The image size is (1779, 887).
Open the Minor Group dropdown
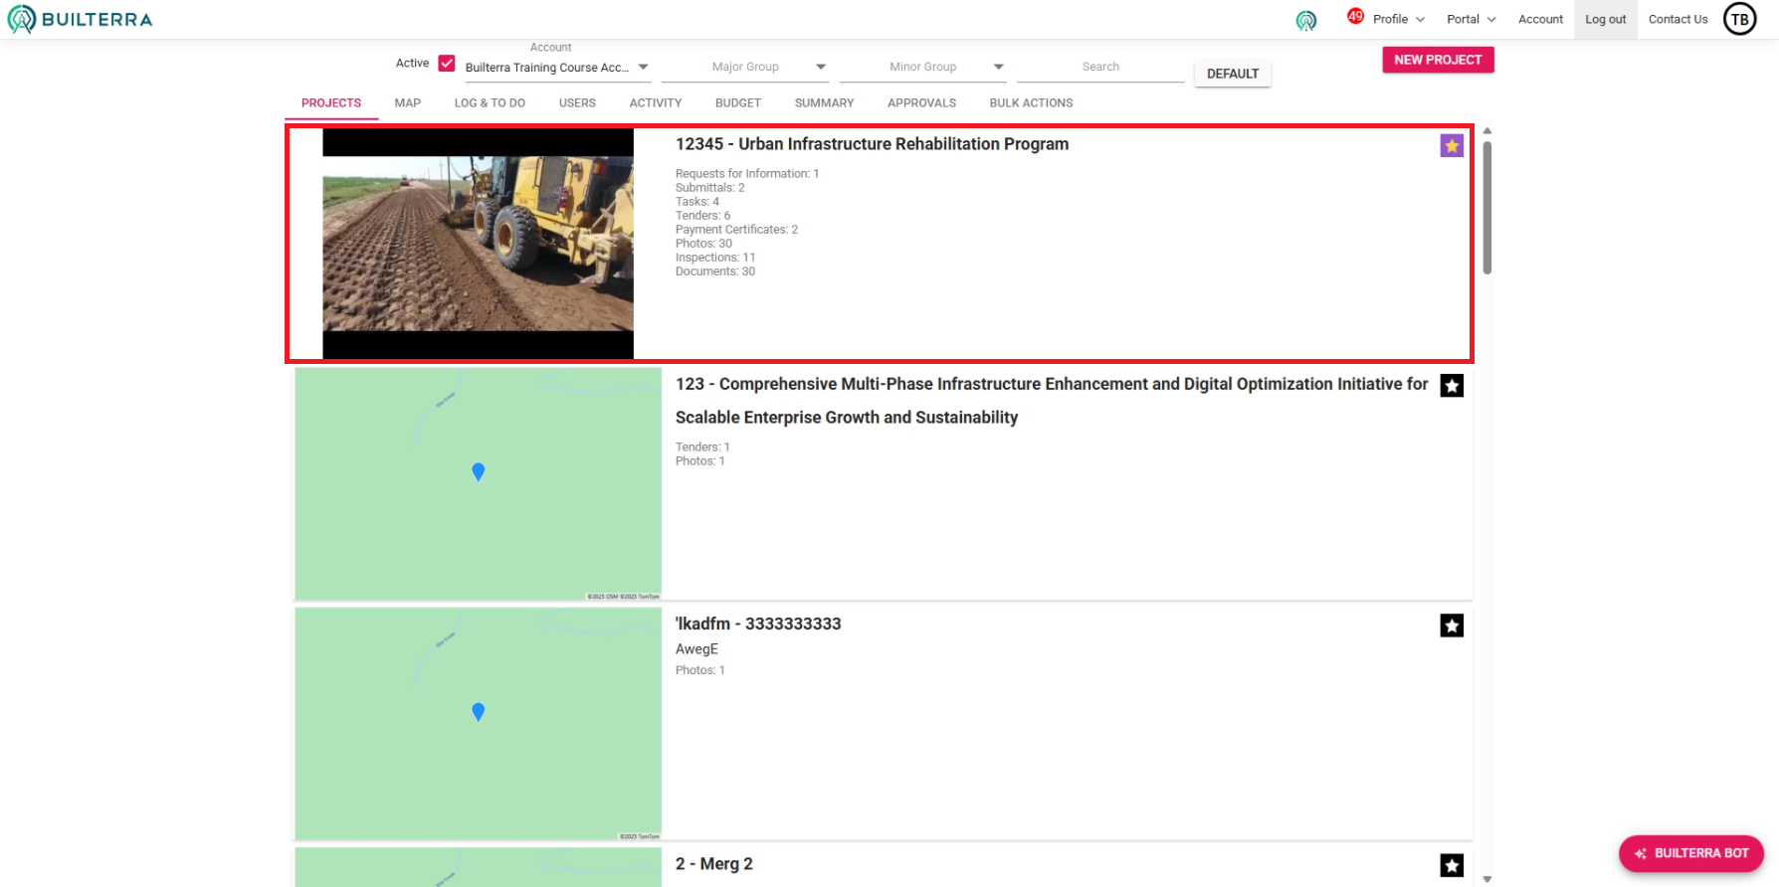tap(922, 67)
